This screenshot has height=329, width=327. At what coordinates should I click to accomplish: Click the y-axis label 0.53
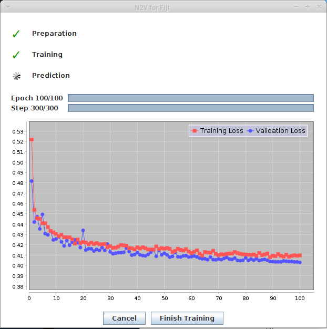click(18, 131)
